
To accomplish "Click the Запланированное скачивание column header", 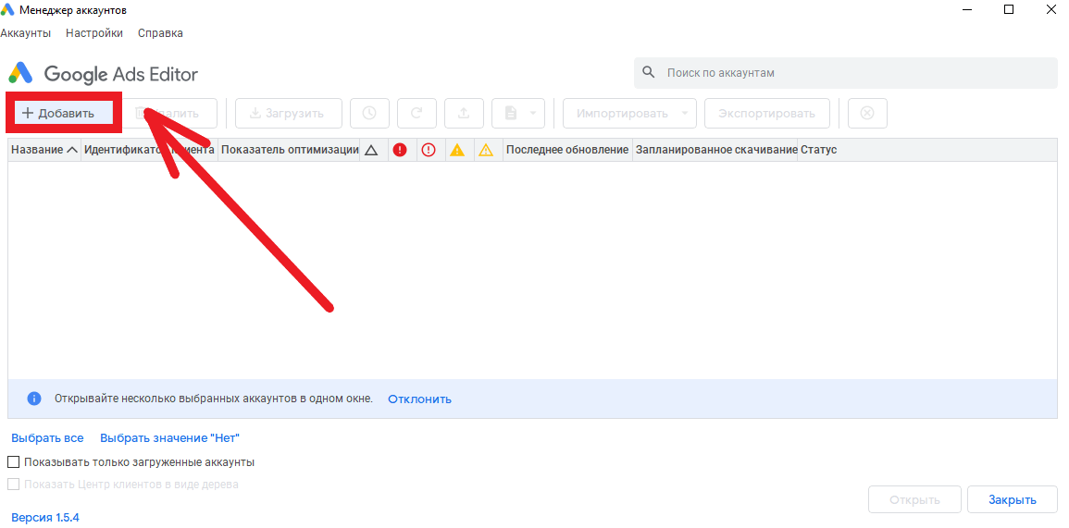I will (x=715, y=150).
